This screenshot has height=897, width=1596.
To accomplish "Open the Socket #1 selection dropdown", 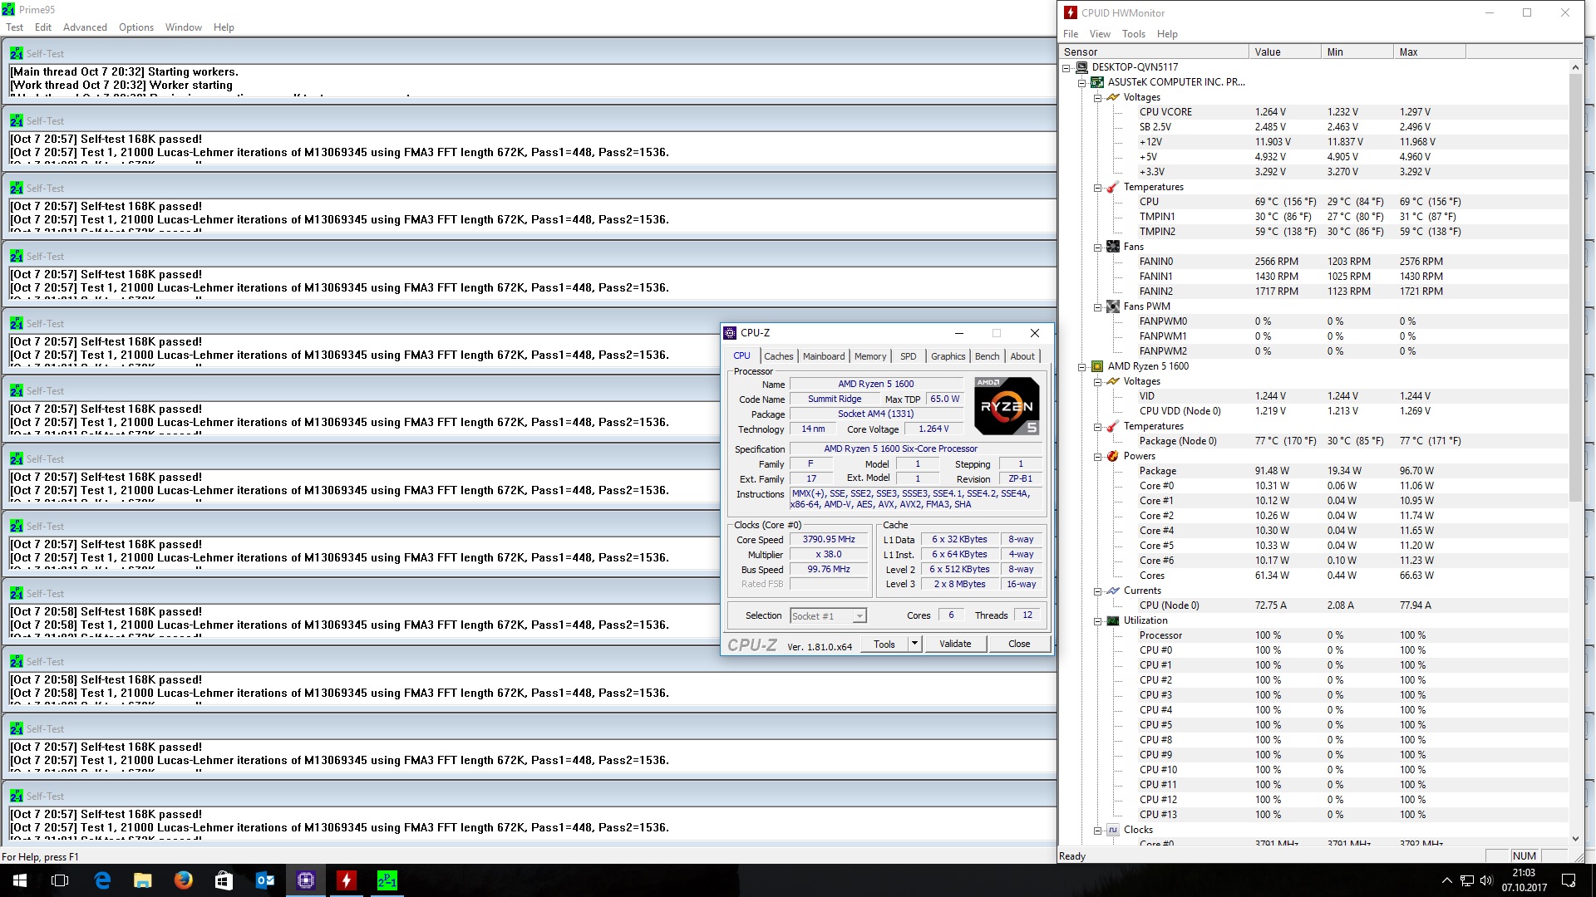I will click(x=860, y=616).
